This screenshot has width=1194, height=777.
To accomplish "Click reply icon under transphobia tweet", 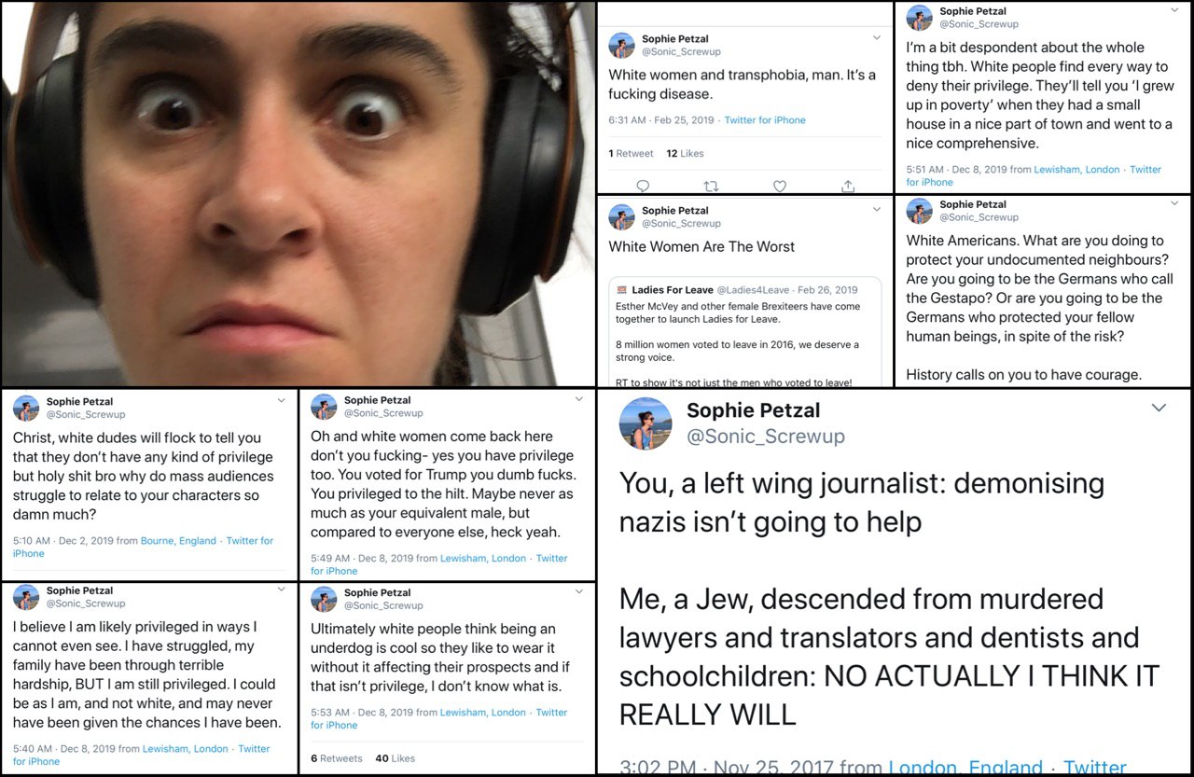I will (x=643, y=187).
